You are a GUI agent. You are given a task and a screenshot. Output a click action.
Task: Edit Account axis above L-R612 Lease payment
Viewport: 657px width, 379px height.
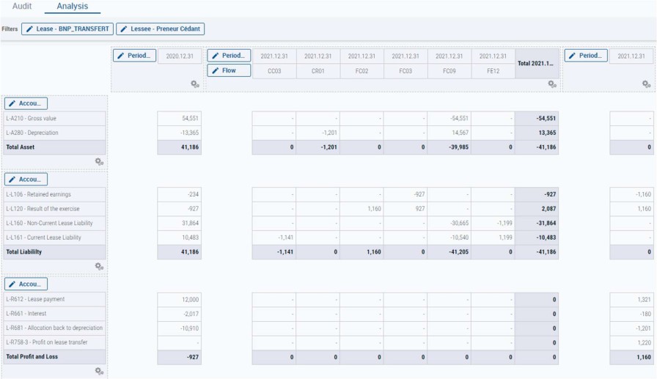coord(26,284)
